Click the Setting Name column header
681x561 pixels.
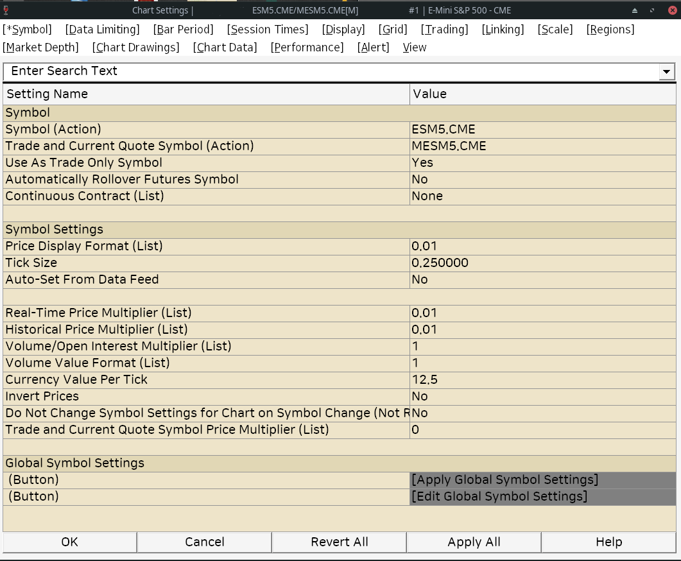click(x=206, y=94)
